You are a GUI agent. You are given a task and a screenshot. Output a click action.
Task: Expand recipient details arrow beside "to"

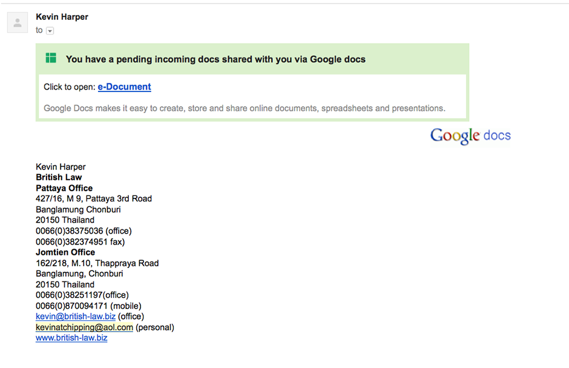tap(50, 31)
